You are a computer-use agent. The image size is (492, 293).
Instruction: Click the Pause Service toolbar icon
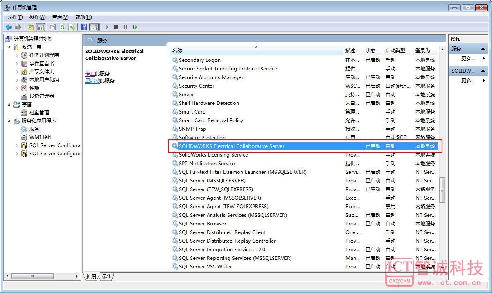(125, 27)
